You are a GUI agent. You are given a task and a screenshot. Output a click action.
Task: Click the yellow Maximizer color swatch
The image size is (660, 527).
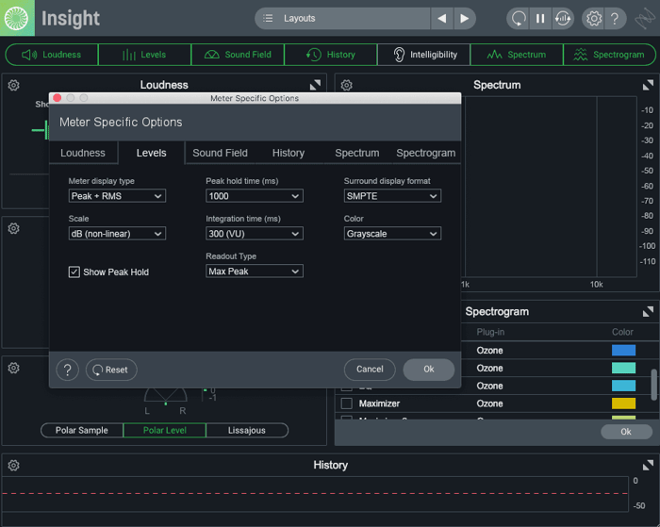click(x=623, y=403)
